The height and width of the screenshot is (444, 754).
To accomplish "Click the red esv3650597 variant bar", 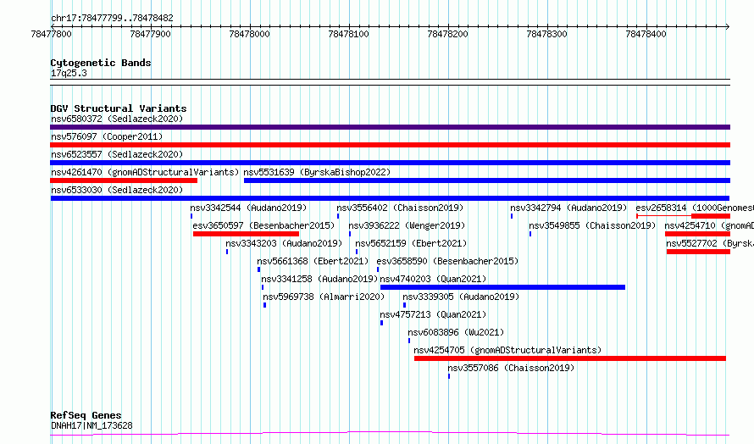I will coord(246,234).
